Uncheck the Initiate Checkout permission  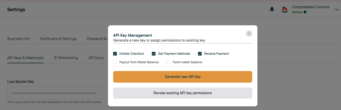(x=115, y=54)
